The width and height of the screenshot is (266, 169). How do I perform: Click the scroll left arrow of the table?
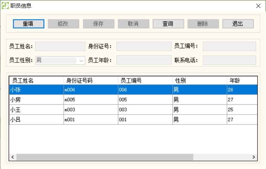pyautogui.click(x=13, y=157)
